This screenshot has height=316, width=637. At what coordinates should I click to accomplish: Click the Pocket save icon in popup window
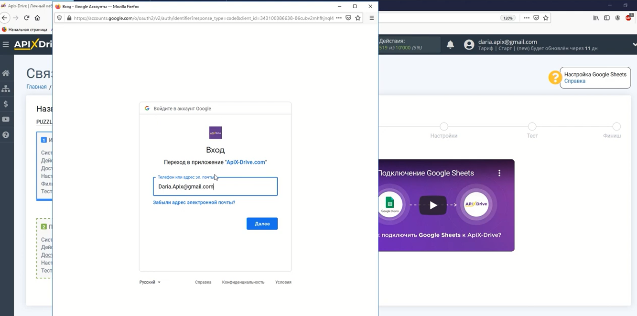pos(348,18)
